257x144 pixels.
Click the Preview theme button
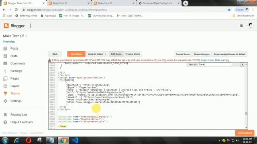pyautogui.click(x=133, y=54)
